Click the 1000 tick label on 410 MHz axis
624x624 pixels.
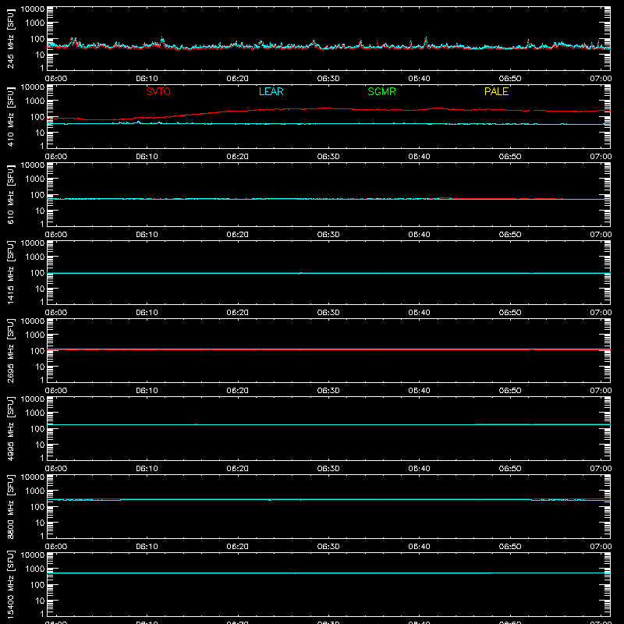[35, 101]
